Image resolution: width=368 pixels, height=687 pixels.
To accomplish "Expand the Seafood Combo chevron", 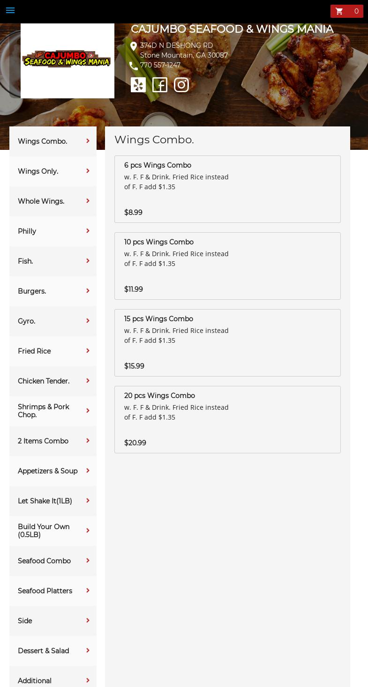I will point(88,561).
